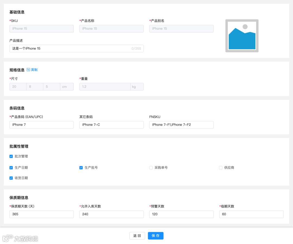Screen dimensions: 293x244
Task: Edit the 允许入库天数 field showing 240
Action: [112, 214]
